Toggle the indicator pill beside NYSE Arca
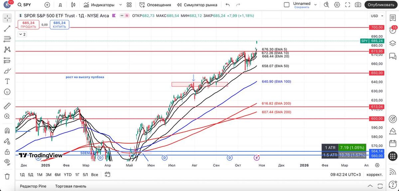399x191 pixels. coord(125,16)
